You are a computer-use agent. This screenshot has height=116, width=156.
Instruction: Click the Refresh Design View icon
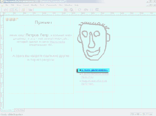point(80,10)
